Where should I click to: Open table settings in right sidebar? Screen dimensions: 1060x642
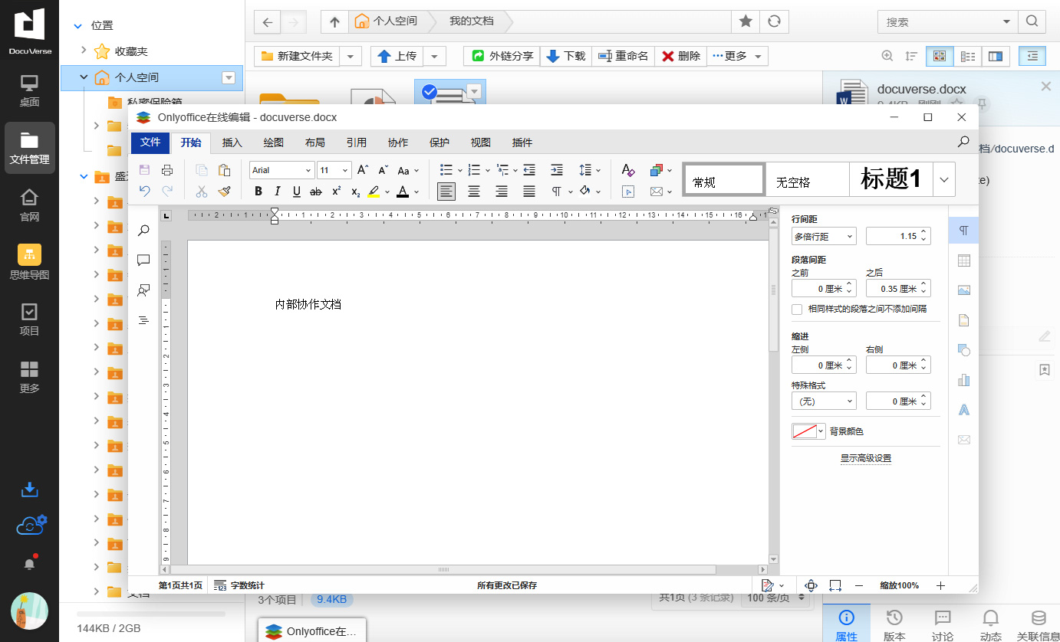pyautogui.click(x=964, y=260)
